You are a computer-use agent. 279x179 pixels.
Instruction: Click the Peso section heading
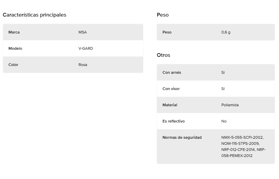163,15
